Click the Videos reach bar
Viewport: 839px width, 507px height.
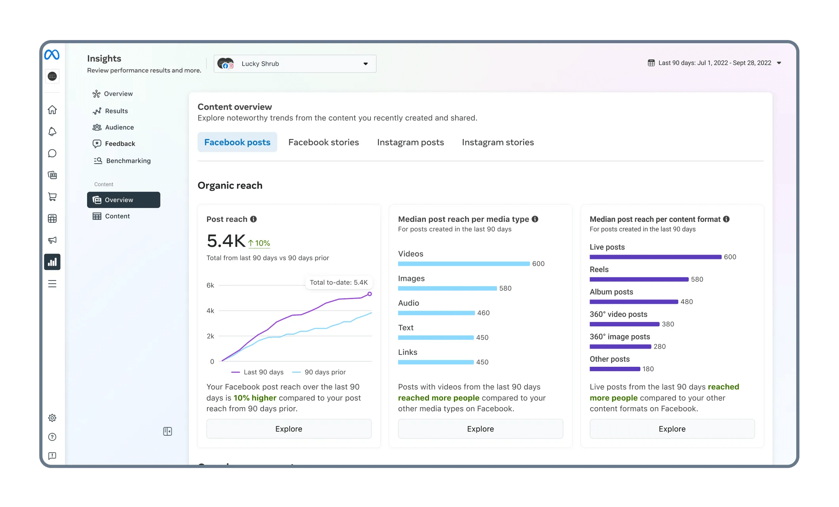(463, 263)
